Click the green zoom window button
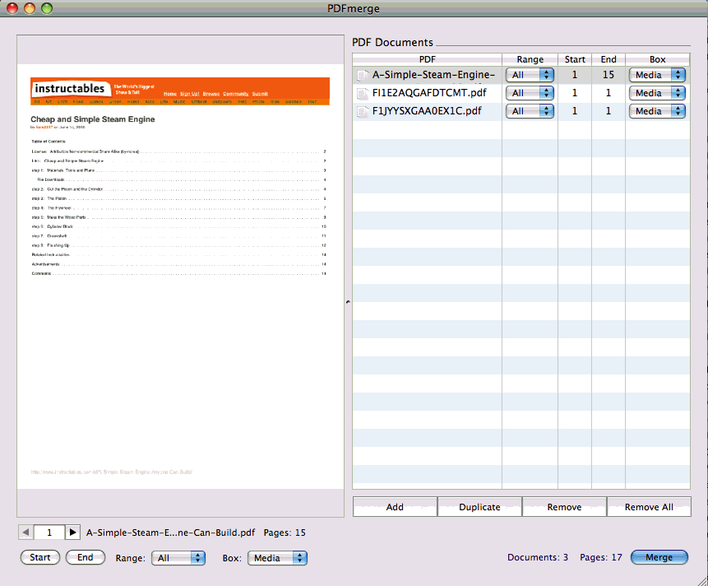The height and width of the screenshot is (586, 708). tap(47, 8)
